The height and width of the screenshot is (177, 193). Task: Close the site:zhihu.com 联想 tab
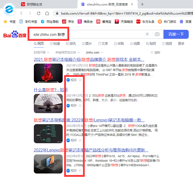click(132, 4)
